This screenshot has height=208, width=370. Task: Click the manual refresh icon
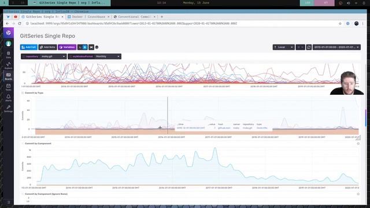tap(309, 47)
